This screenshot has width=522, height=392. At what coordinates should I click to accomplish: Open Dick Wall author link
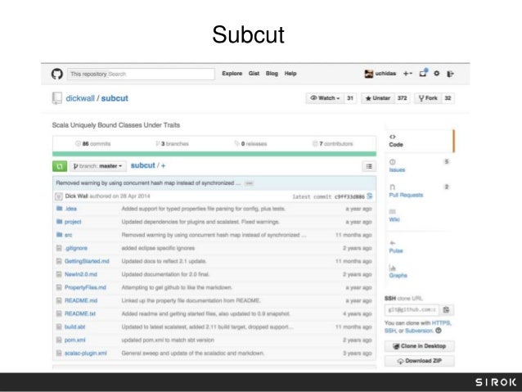coord(76,196)
